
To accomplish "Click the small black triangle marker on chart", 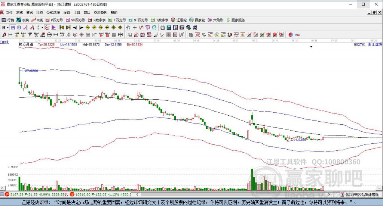I will tap(312, 47).
